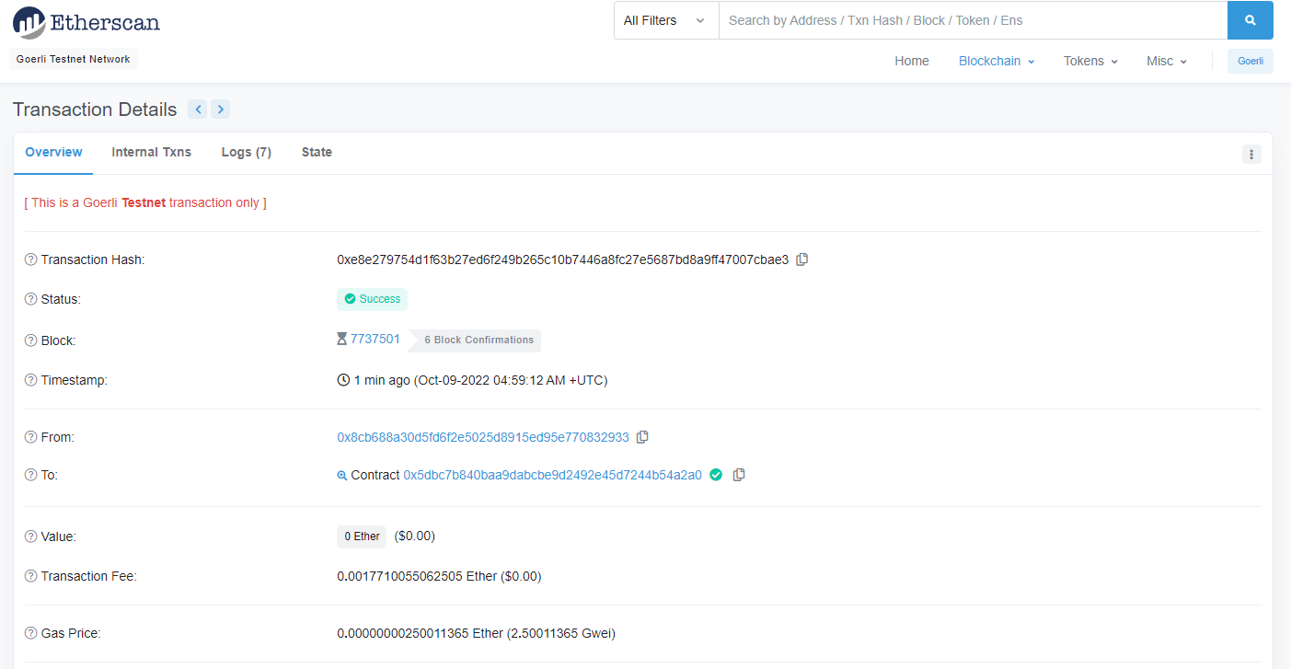
Task: Copy the transaction hash
Action: (802, 260)
